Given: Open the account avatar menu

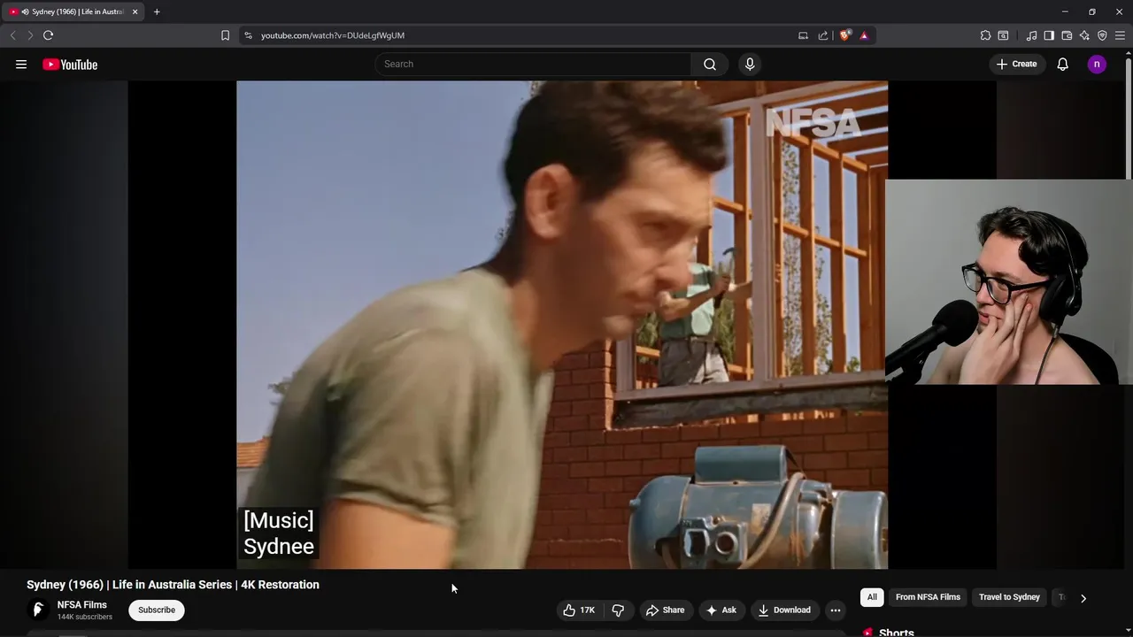Looking at the screenshot, I should (x=1097, y=64).
